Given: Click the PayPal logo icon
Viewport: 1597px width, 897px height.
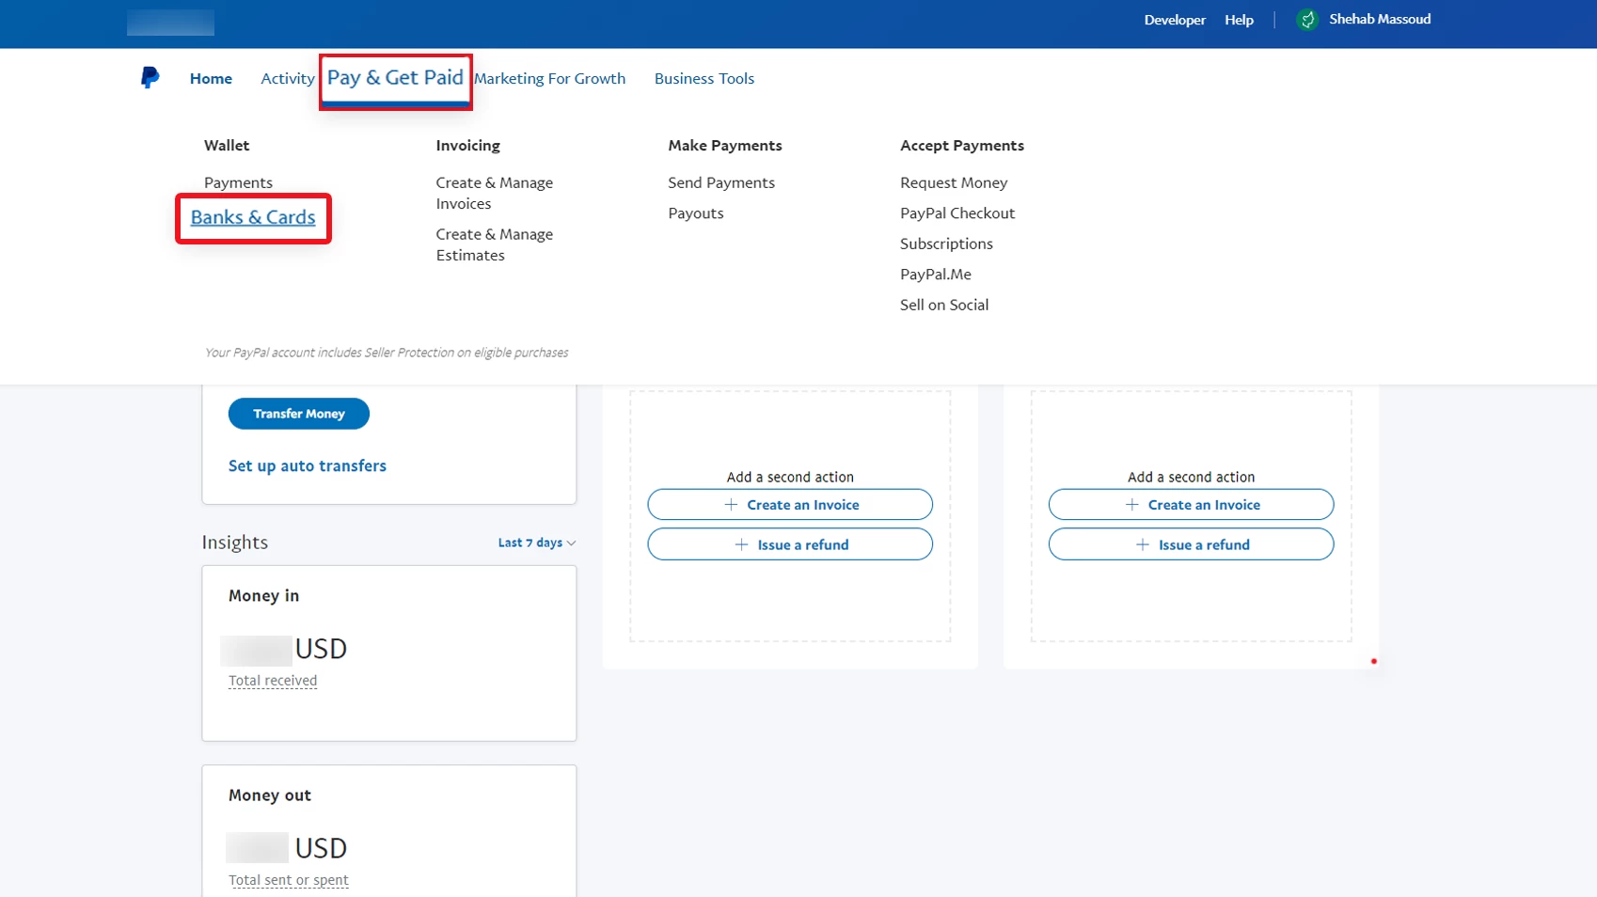Looking at the screenshot, I should point(150,78).
